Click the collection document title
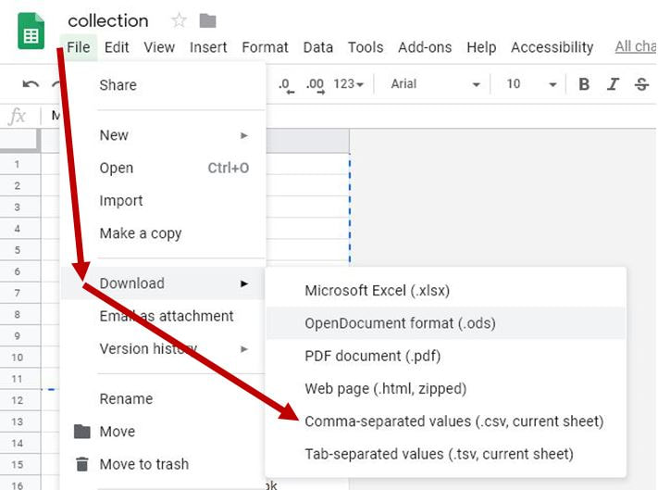Screen dimensions: 658x490 pyautogui.click(x=108, y=21)
